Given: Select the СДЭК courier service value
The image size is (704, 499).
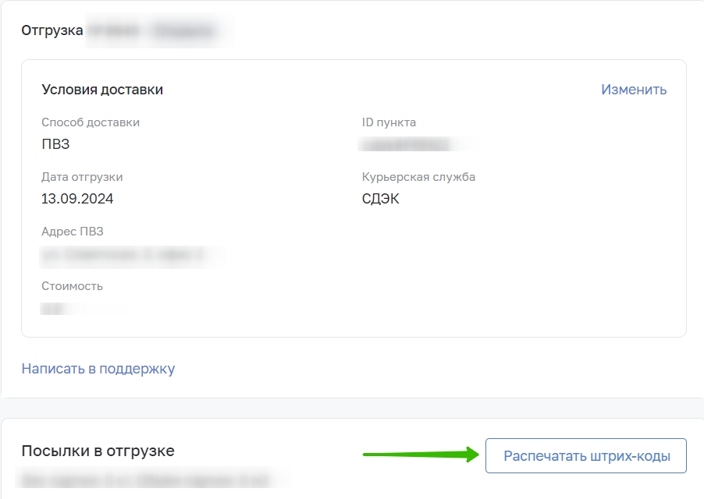Looking at the screenshot, I should pyautogui.click(x=380, y=199).
